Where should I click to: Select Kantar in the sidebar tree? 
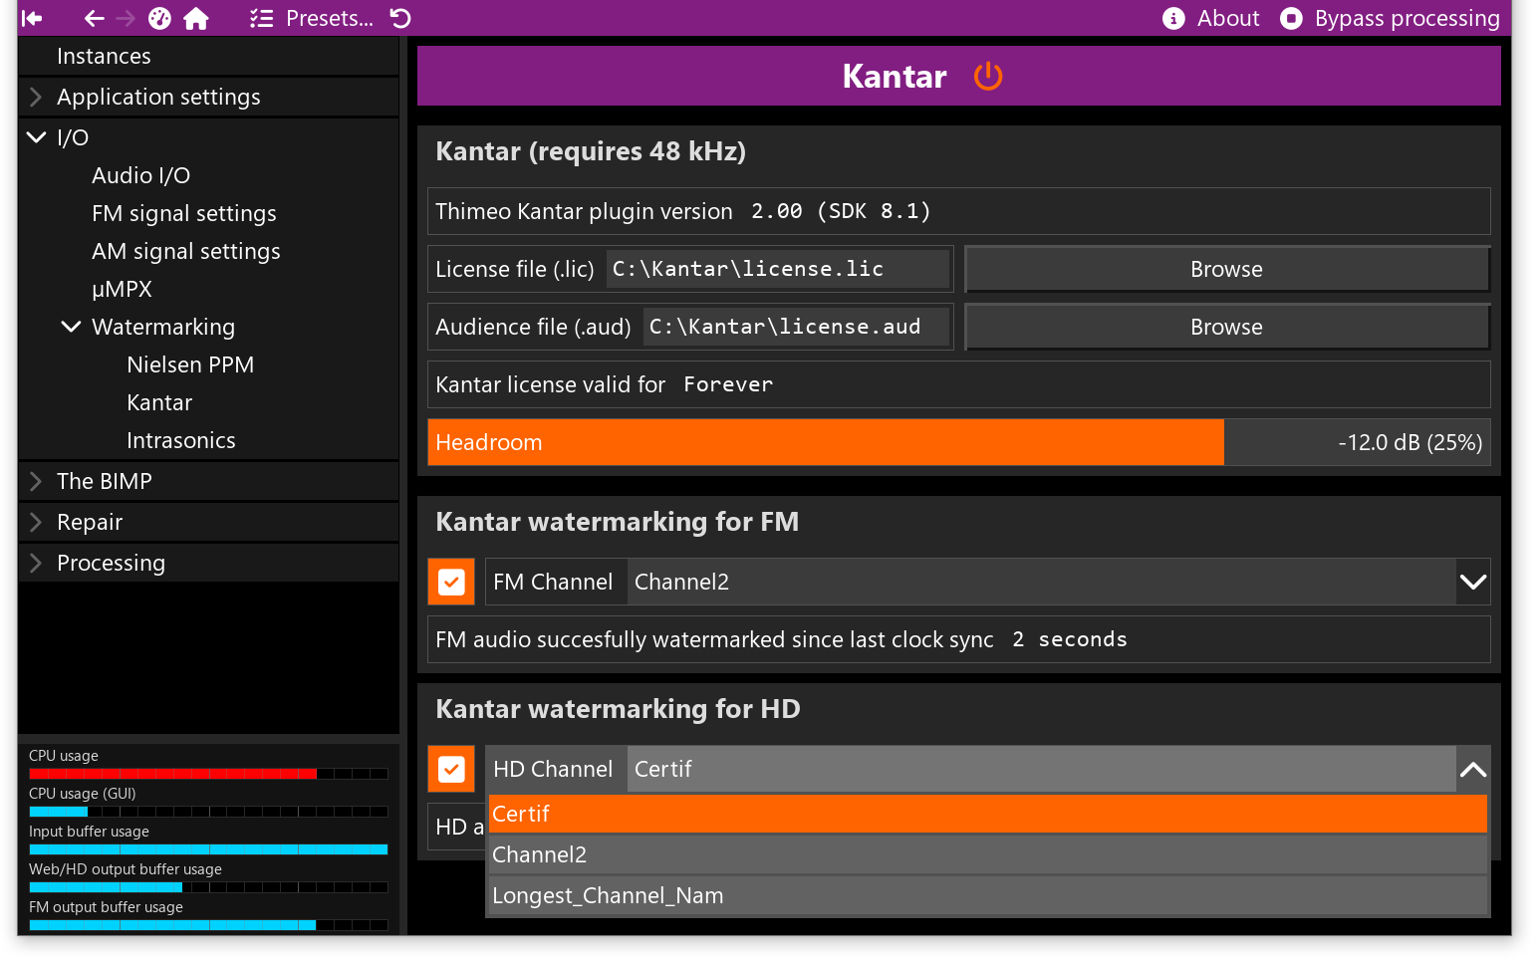(159, 402)
